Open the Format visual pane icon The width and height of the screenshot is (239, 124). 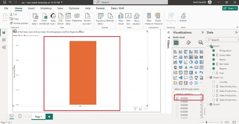click(x=189, y=42)
